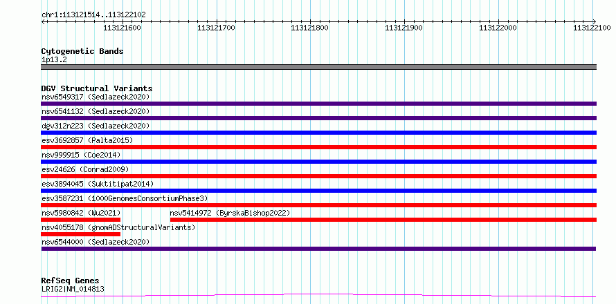Select gene label LRIG2|NM_014813

coord(73,289)
